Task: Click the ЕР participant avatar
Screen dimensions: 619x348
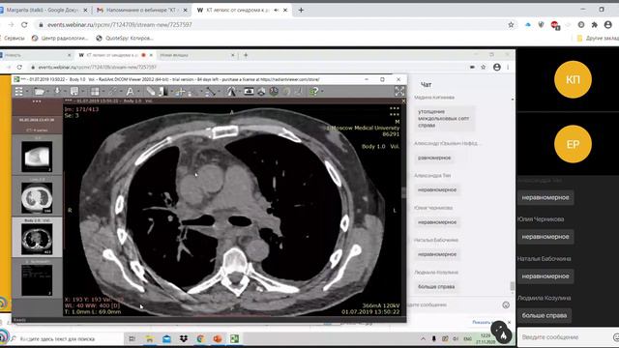Action: point(573,144)
